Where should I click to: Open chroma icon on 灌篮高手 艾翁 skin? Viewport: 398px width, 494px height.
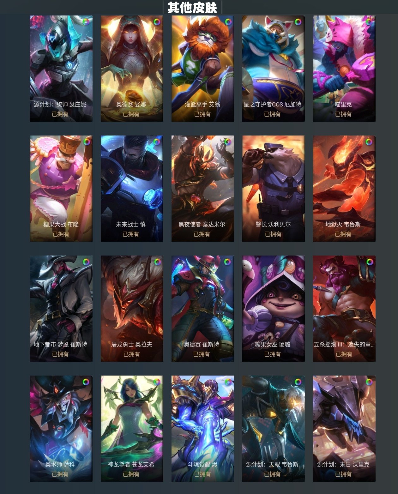pos(228,22)
